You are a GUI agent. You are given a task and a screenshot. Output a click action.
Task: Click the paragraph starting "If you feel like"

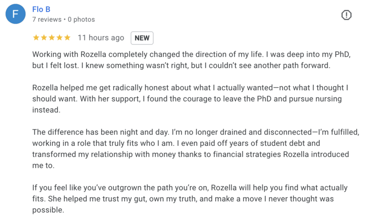pyautogui.click(x=190, y=199)
